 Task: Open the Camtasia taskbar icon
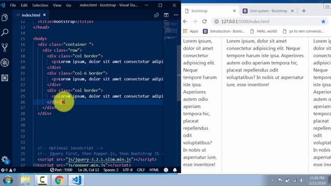pos(42,180)
